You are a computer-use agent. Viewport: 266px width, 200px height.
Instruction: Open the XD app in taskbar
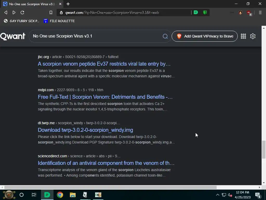pos(98,195)
